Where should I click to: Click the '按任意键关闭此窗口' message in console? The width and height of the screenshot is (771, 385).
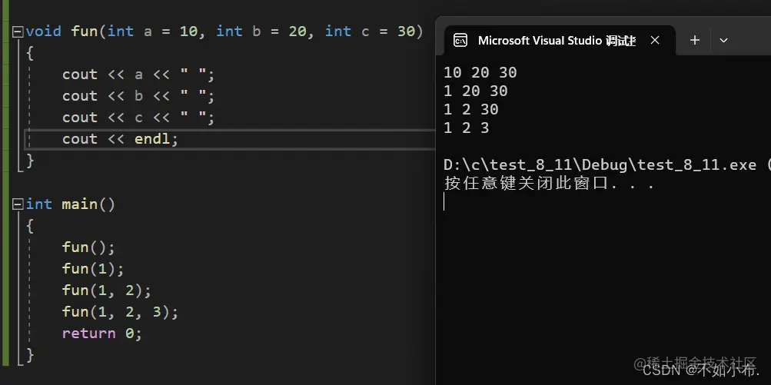point(550,184)
